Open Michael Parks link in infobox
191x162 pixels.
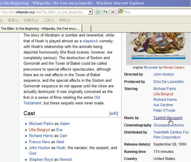click(x=165, y=89)
